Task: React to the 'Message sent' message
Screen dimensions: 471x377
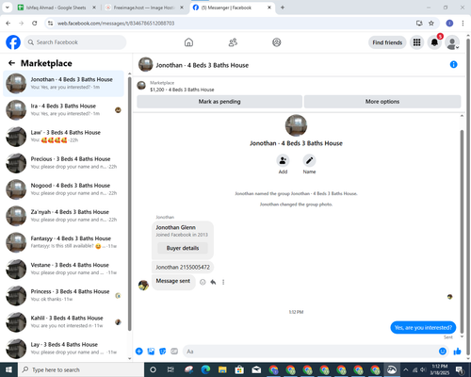Action: (x=203, y=282)
